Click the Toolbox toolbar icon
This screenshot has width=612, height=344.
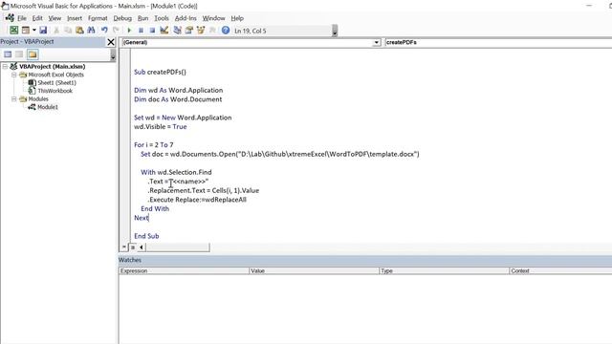(212, 30)
